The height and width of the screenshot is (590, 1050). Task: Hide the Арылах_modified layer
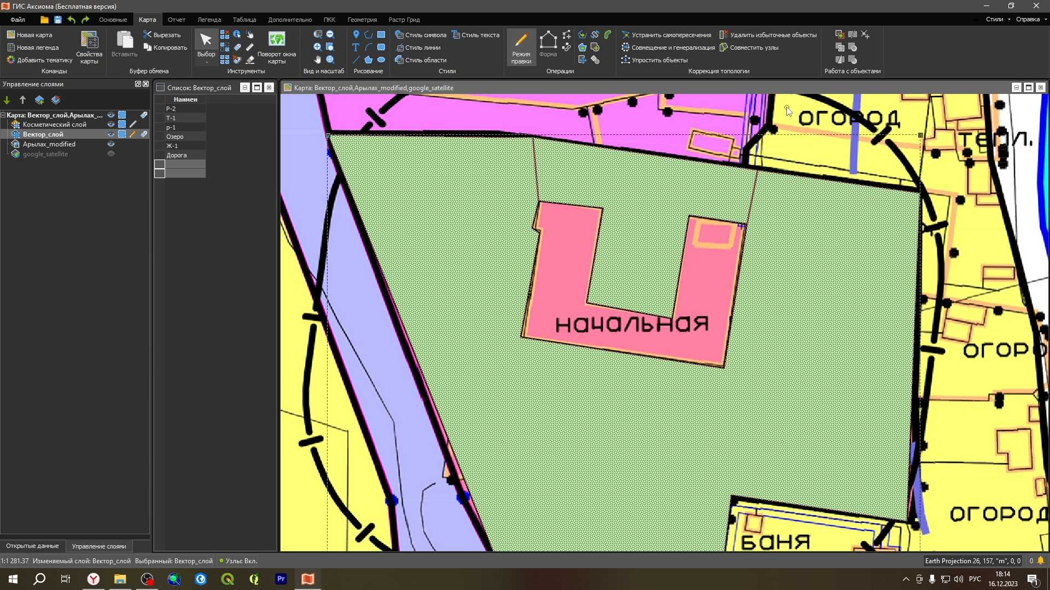111,144
